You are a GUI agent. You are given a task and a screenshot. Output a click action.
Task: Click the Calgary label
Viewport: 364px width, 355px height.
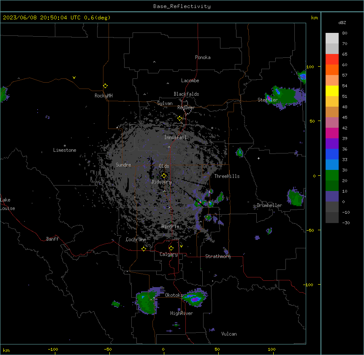(168, 254)
